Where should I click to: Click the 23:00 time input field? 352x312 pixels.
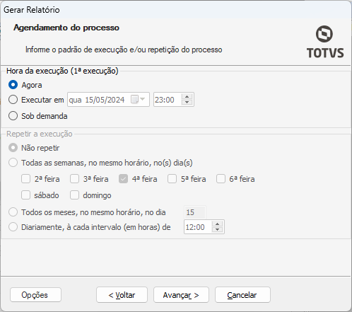(168, 100)
